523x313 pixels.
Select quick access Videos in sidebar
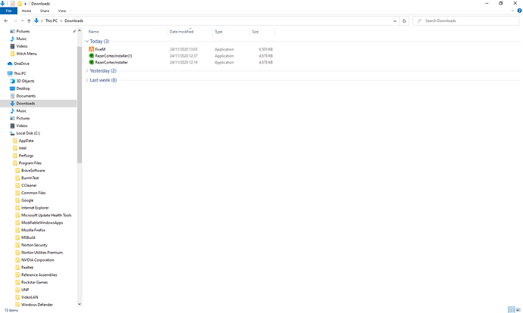click(22, 46)
